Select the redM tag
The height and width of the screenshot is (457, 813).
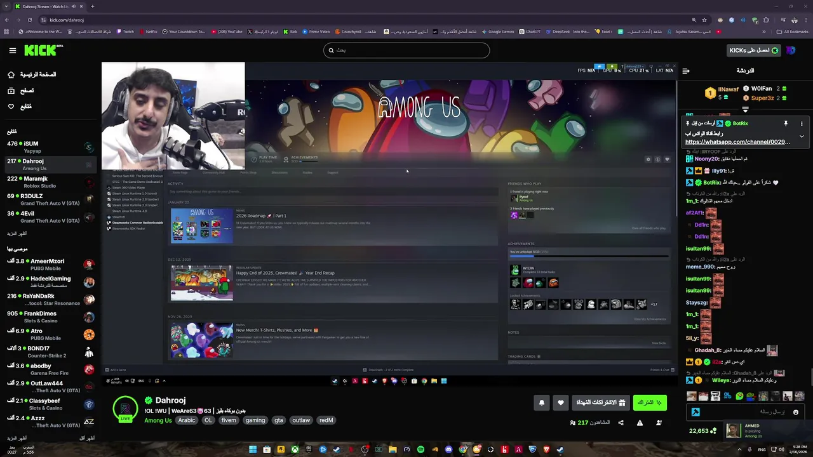pos(326,420)
